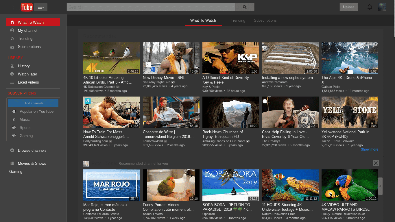395x222 pixels.
Task: Open the septic system video thumbnail
Action: 290,58
